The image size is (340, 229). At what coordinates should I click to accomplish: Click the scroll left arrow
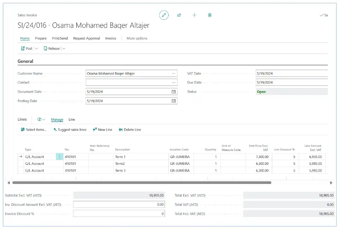click(x=9, y=183)
